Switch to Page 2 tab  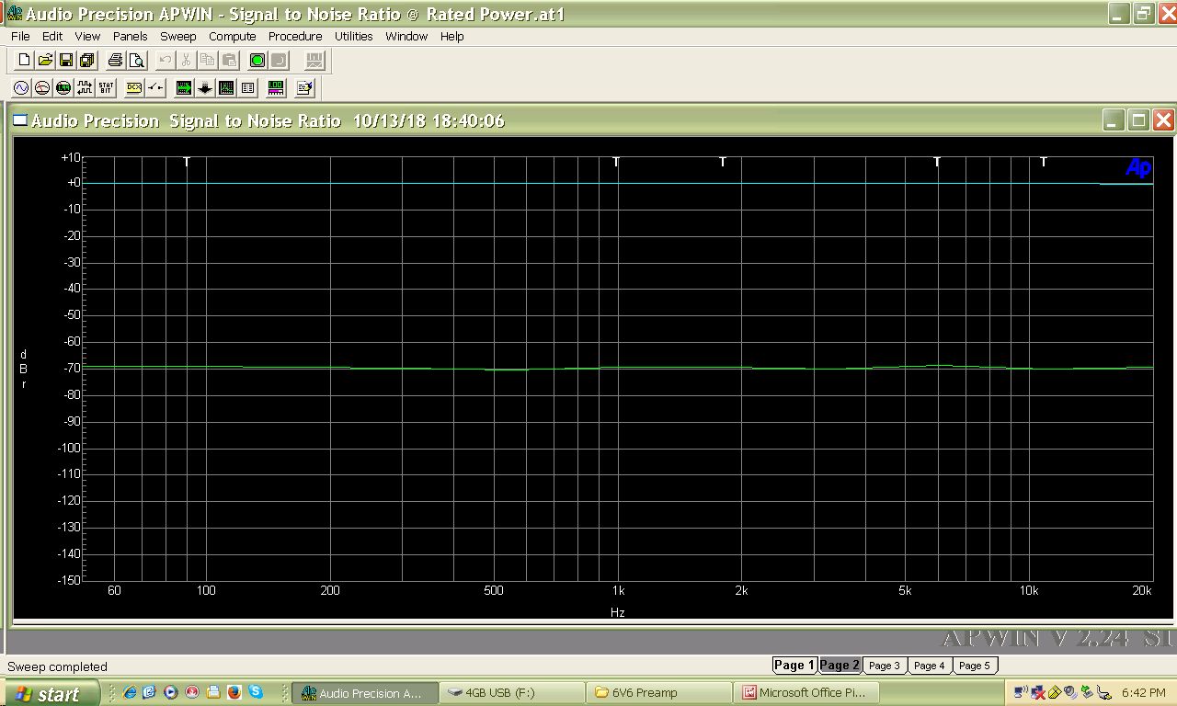[x=840, y=666]
